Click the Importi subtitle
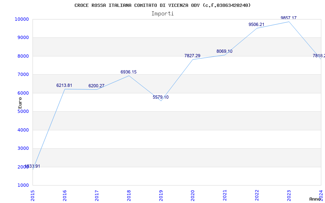Image resolution: width=325 pixels, height=203 pixels. pyautogui.click(x=162, y=14)
